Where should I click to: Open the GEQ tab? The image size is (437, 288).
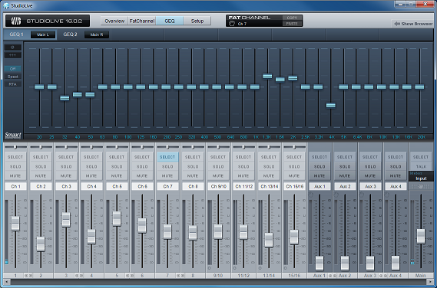(170, 21)
